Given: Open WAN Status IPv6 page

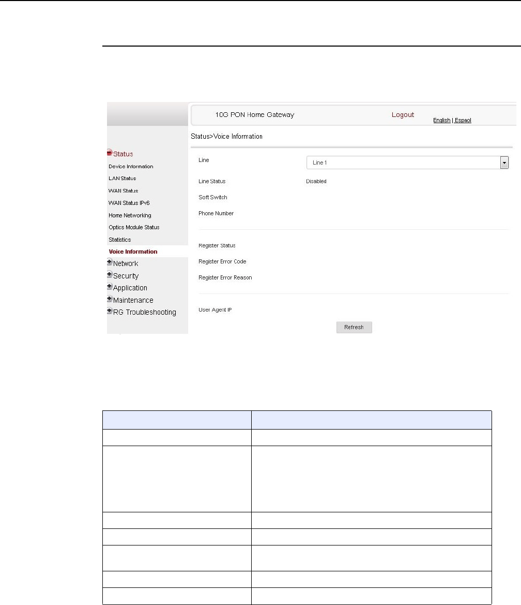Looking at the screenshot, I should tap(129, 203).
